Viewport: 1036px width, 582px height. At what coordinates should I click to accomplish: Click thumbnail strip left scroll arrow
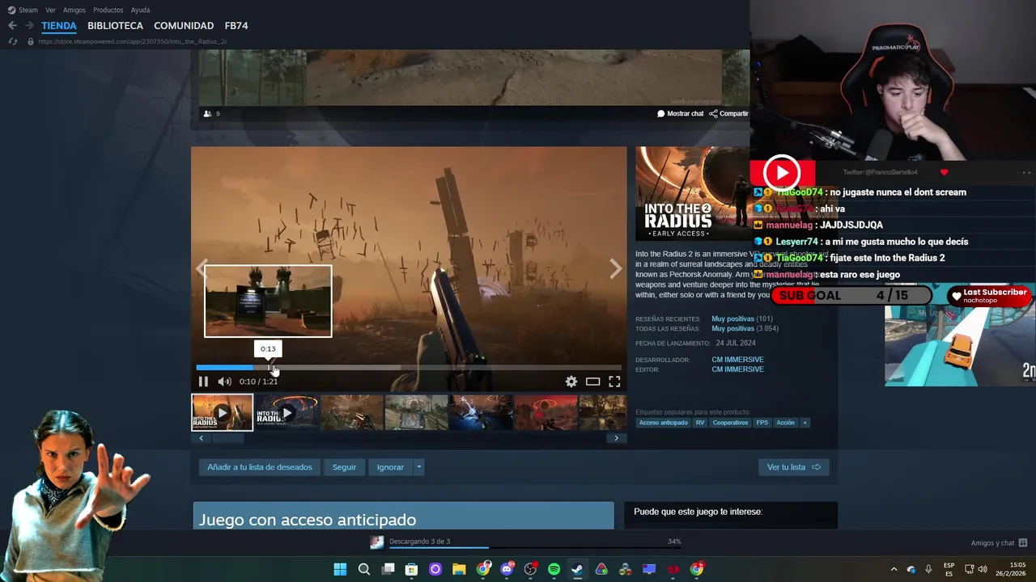pos(202,438)
